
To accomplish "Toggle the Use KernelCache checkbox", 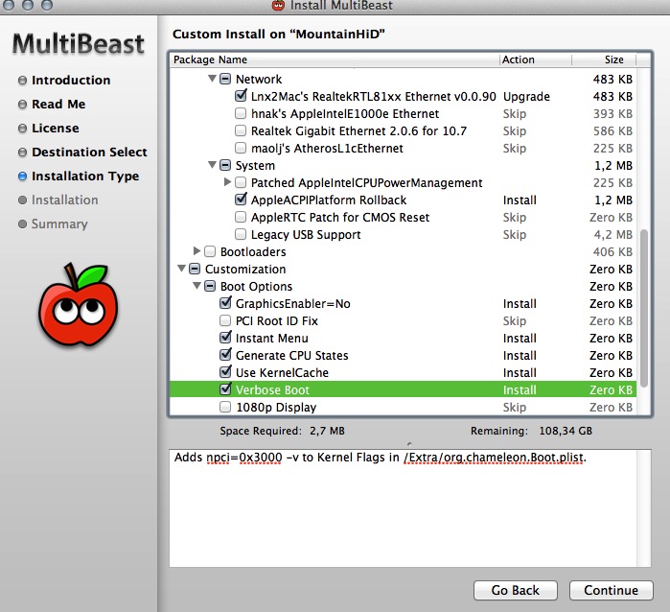I will [x=225, y=372].
